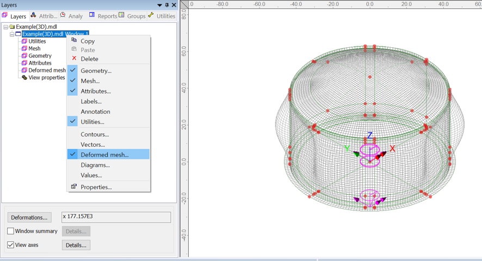Click the Attributes tab icon

point(33,15)
